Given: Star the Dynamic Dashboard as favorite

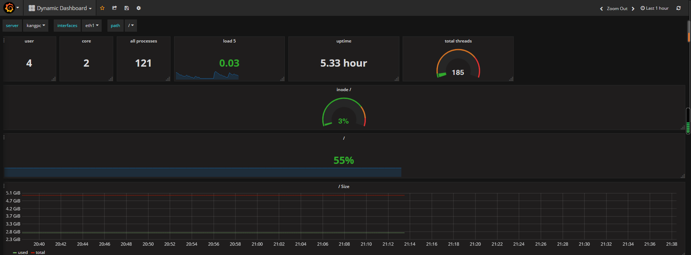Looking at the screenshot, I should click(x=102, y=8).
